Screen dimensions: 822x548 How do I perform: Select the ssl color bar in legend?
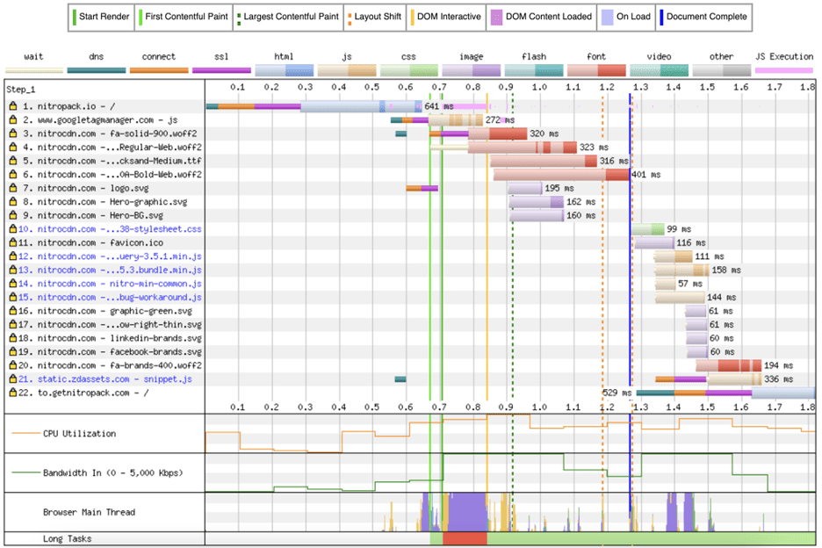pos(220,69)
